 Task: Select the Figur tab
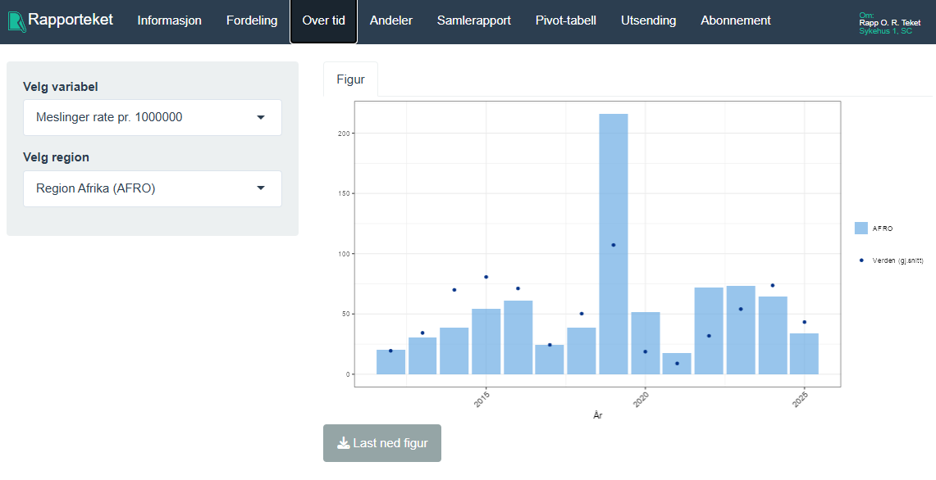pyautogui.click(x=350, y=79)
